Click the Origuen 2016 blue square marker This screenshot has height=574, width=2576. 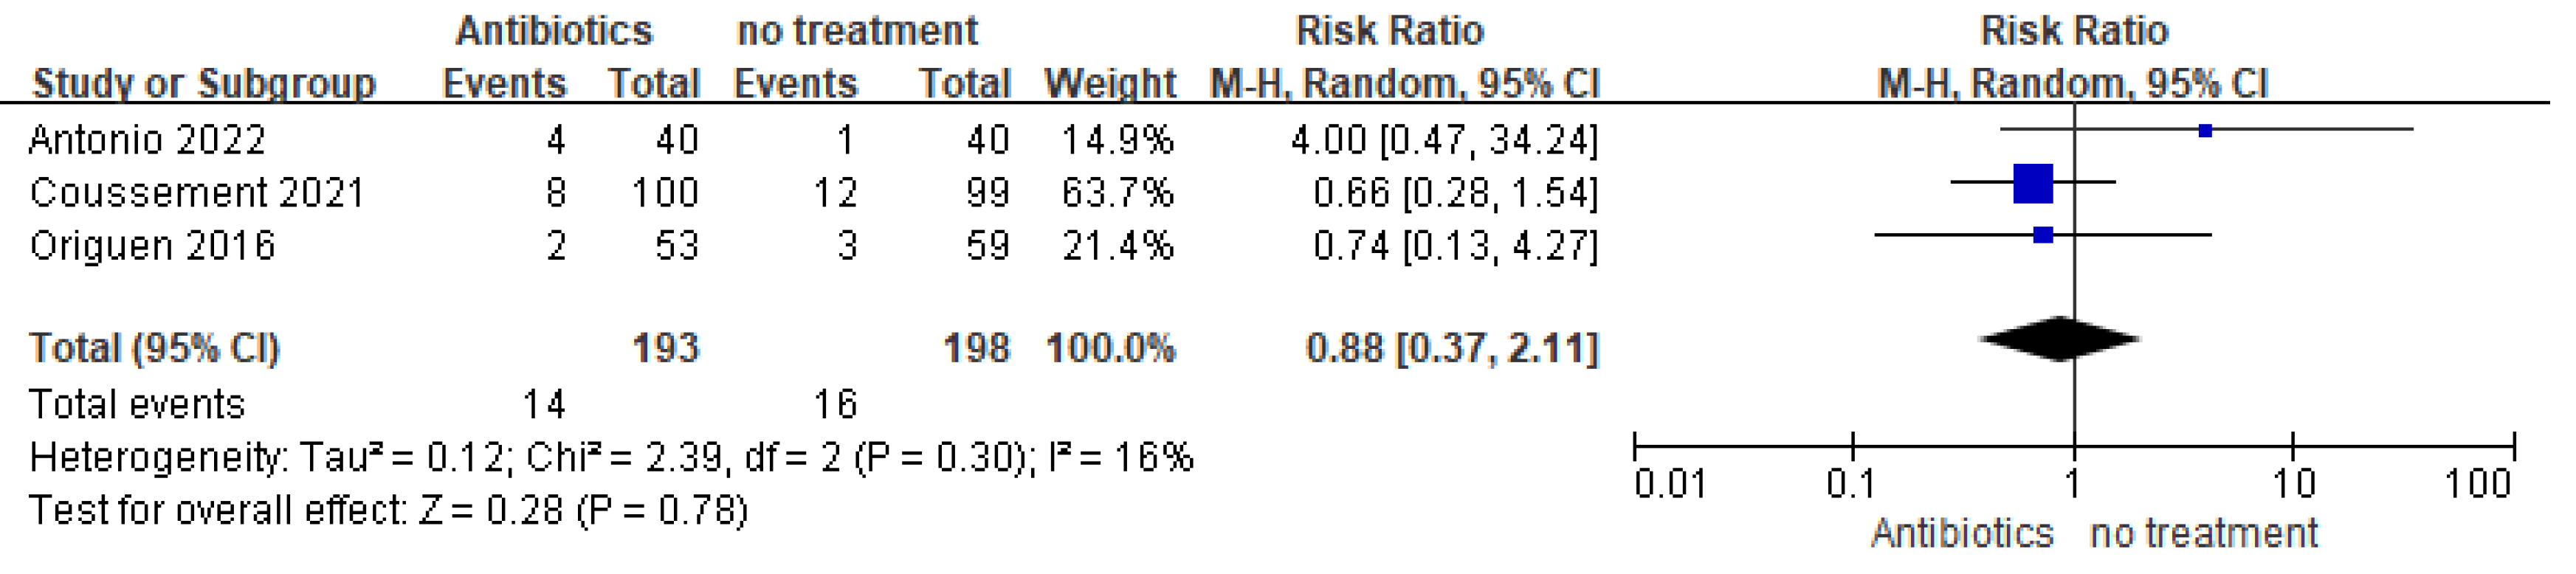pyautogui.click(x=2043, y=235)
